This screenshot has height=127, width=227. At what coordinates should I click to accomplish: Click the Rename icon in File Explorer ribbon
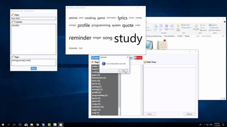coord(172,26)
